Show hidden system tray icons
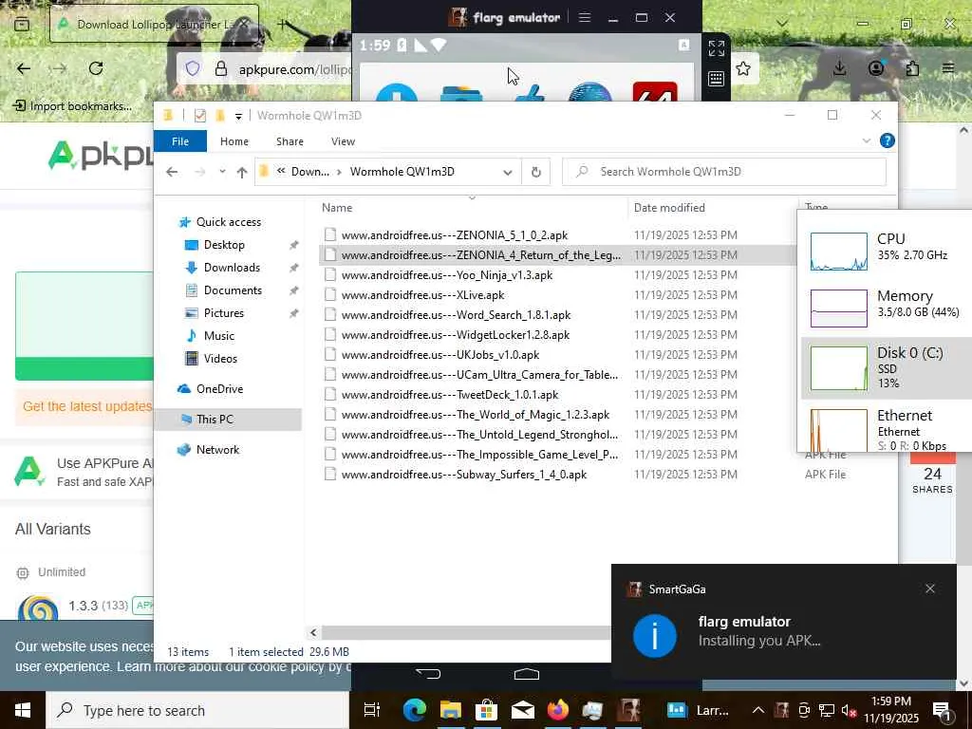 coord(757,710)
